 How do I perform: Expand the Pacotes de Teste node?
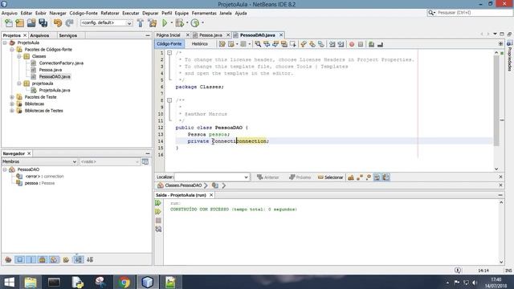[12, 97]
